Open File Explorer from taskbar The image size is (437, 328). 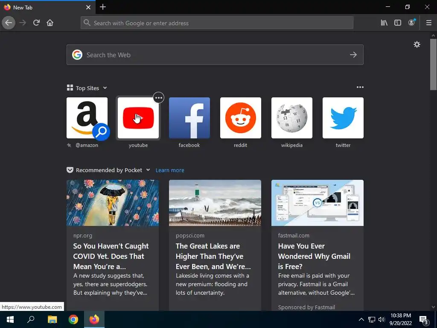click(x=52, y=319)
